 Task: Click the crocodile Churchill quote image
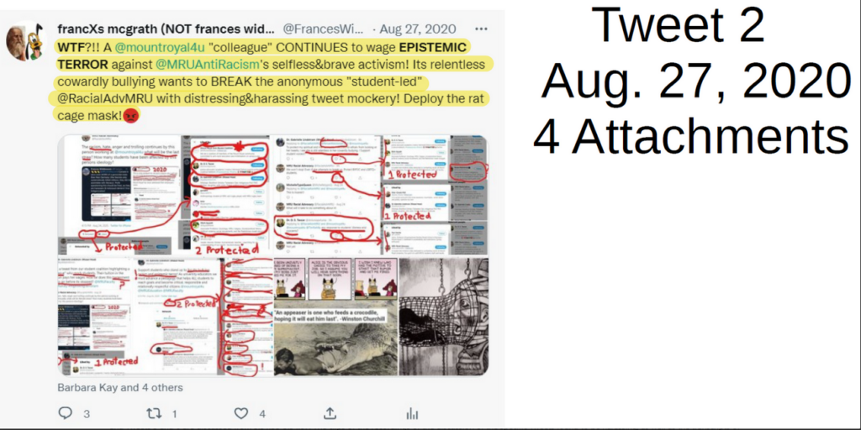[x=335, y=338]
